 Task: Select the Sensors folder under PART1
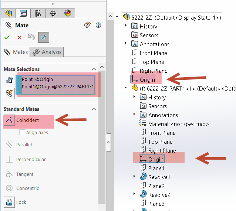click(x=153, y=106)
